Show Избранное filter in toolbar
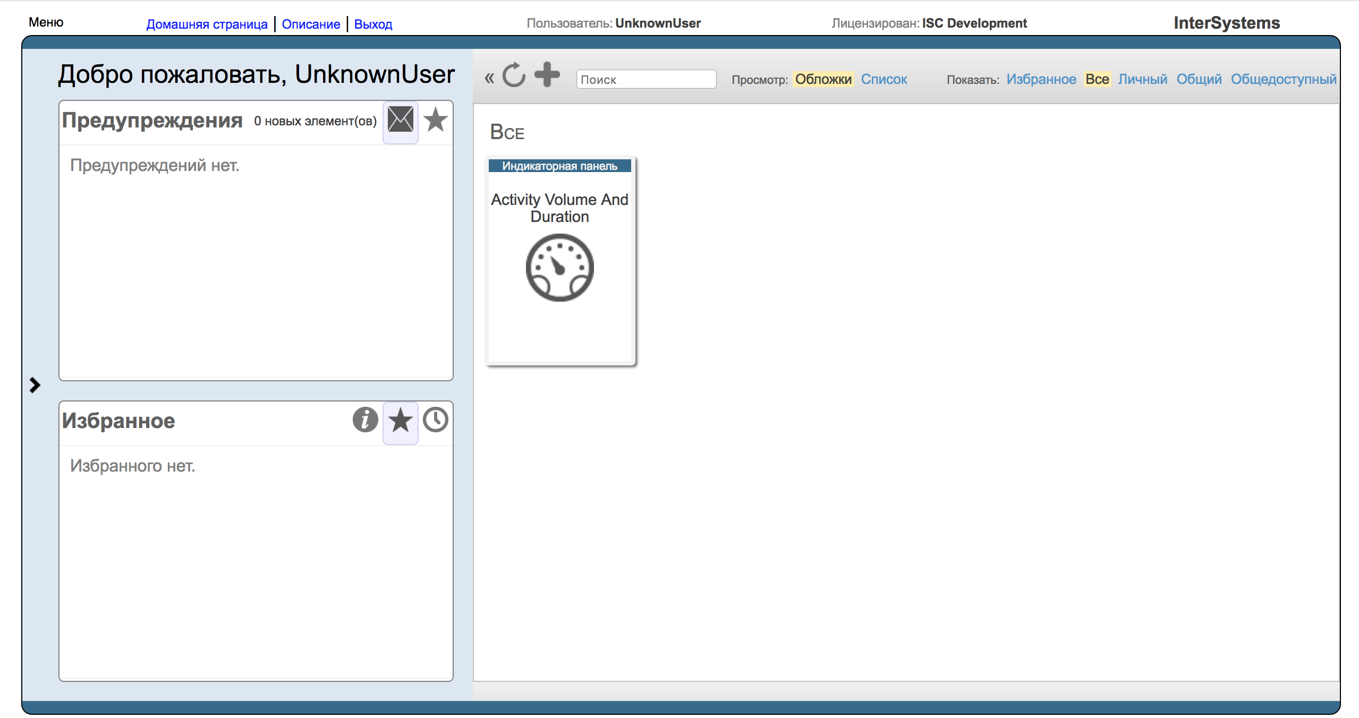This screenshot has height=718, width=1359. point(1041,79)
